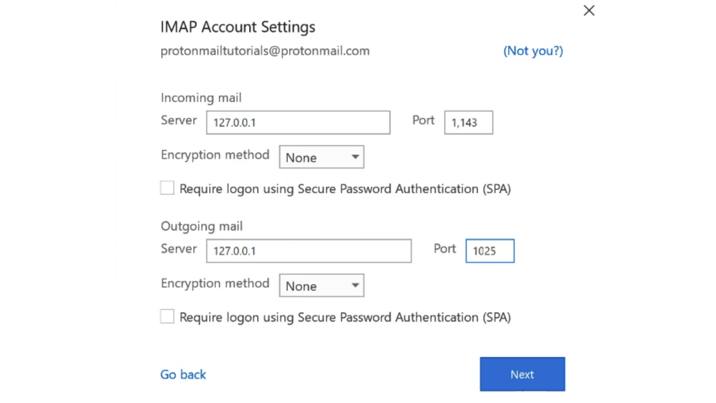Focus the outgoing mail port field
The image size is (716, 403).
pyautogui.click(x=490, y=251)
